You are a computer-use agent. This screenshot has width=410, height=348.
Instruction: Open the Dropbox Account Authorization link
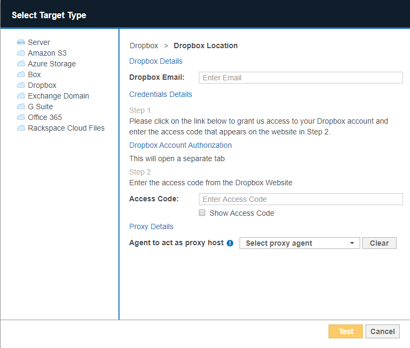(181, 145)
